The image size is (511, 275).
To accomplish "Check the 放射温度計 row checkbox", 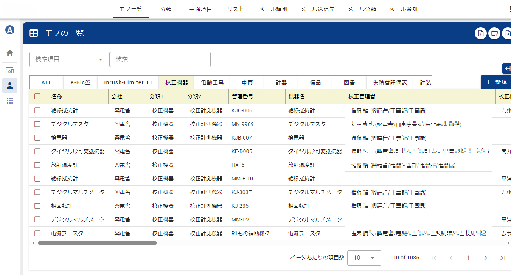I will (x=37, y=165).
